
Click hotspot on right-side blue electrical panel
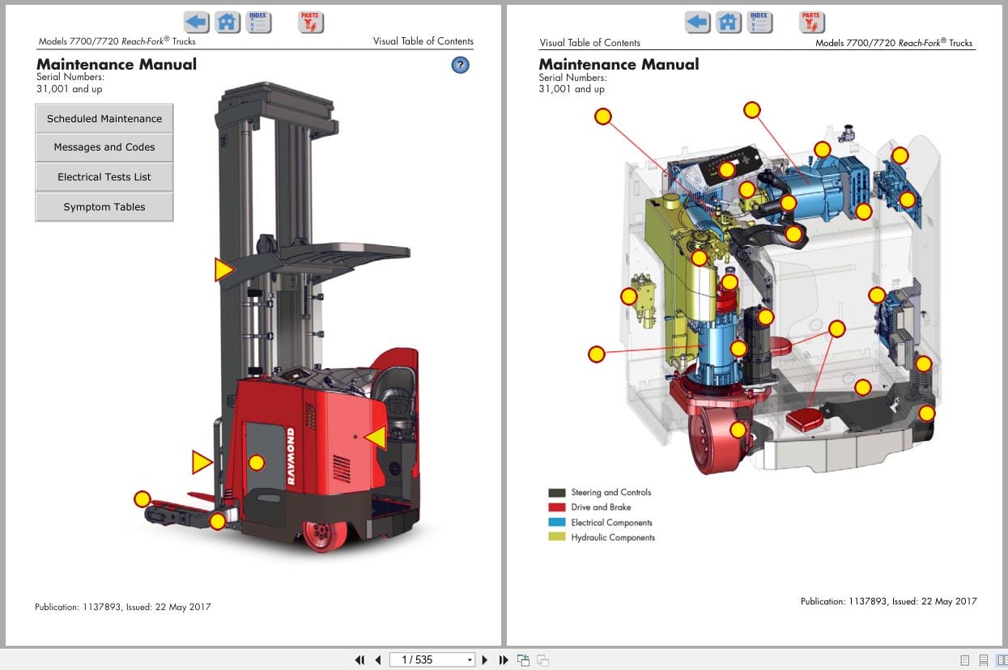tap(877, 295)
